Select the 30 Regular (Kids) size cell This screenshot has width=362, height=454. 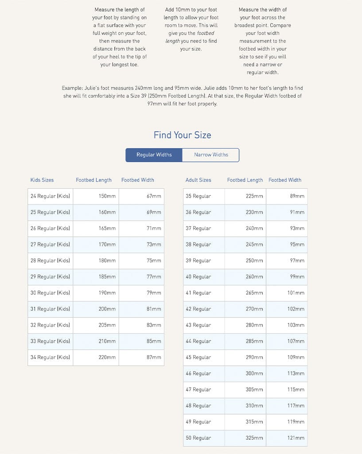[51, 293]
